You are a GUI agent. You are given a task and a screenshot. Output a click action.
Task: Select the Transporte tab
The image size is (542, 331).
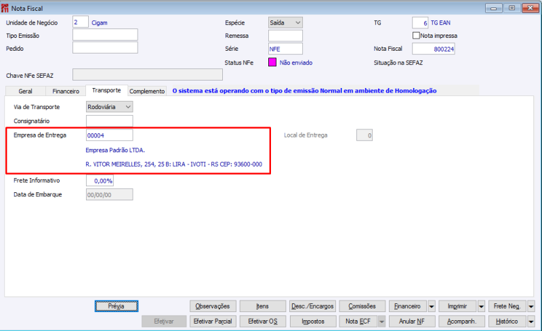click(106, 90)
